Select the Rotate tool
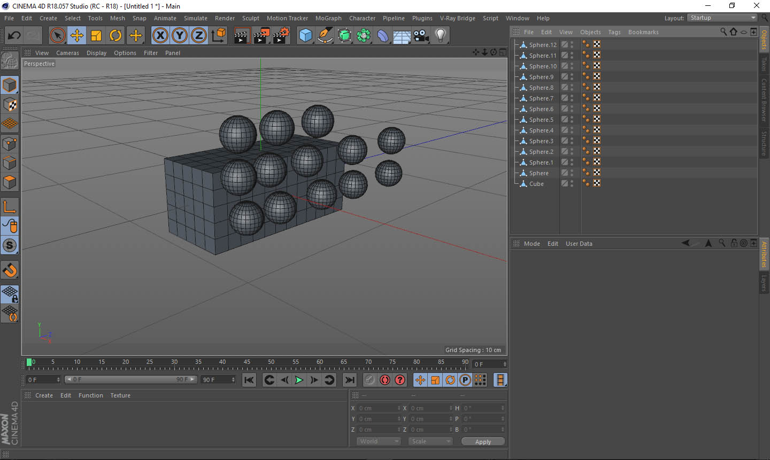Viewport: 770px width, 460px height. pyautogui.click(x=115, y=36)
